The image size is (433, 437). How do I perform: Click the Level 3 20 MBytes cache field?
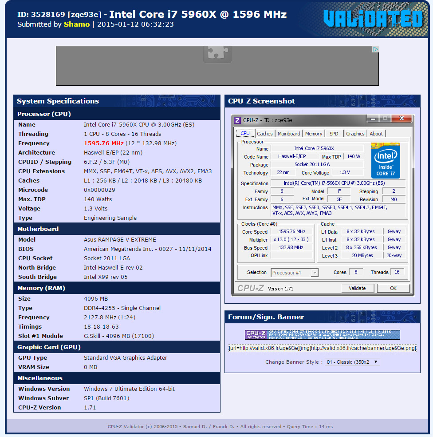(362, 255)
